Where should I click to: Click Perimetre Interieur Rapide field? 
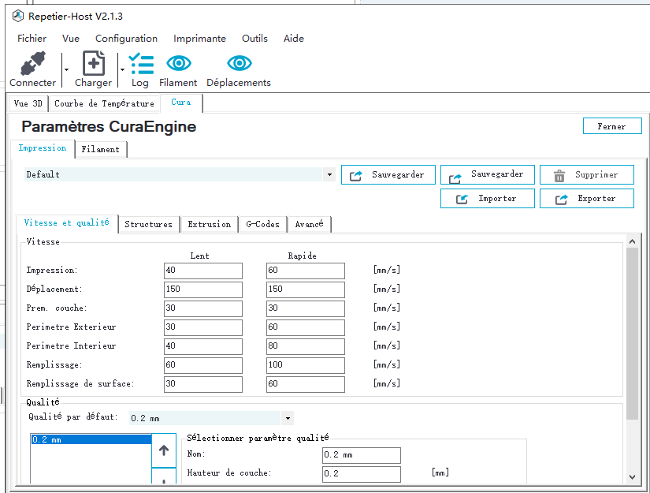[x=306, y=346]
